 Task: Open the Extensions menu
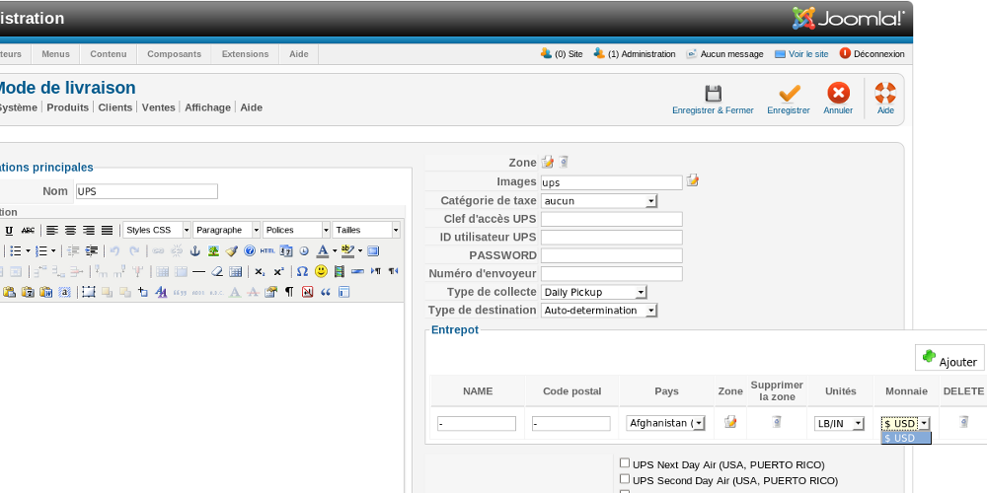pos(246,54)
